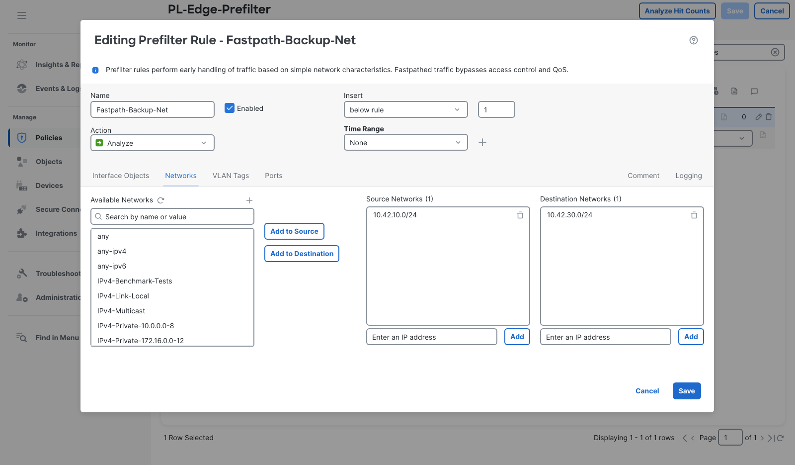Save the prefilter rule in dialog

tap(687, 391)
